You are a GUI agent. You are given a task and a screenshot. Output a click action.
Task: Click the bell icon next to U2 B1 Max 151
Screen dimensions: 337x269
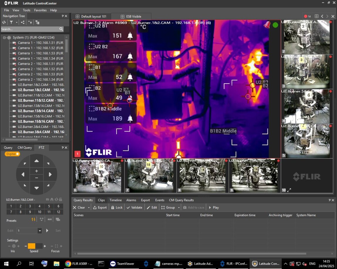pos(130,36)
